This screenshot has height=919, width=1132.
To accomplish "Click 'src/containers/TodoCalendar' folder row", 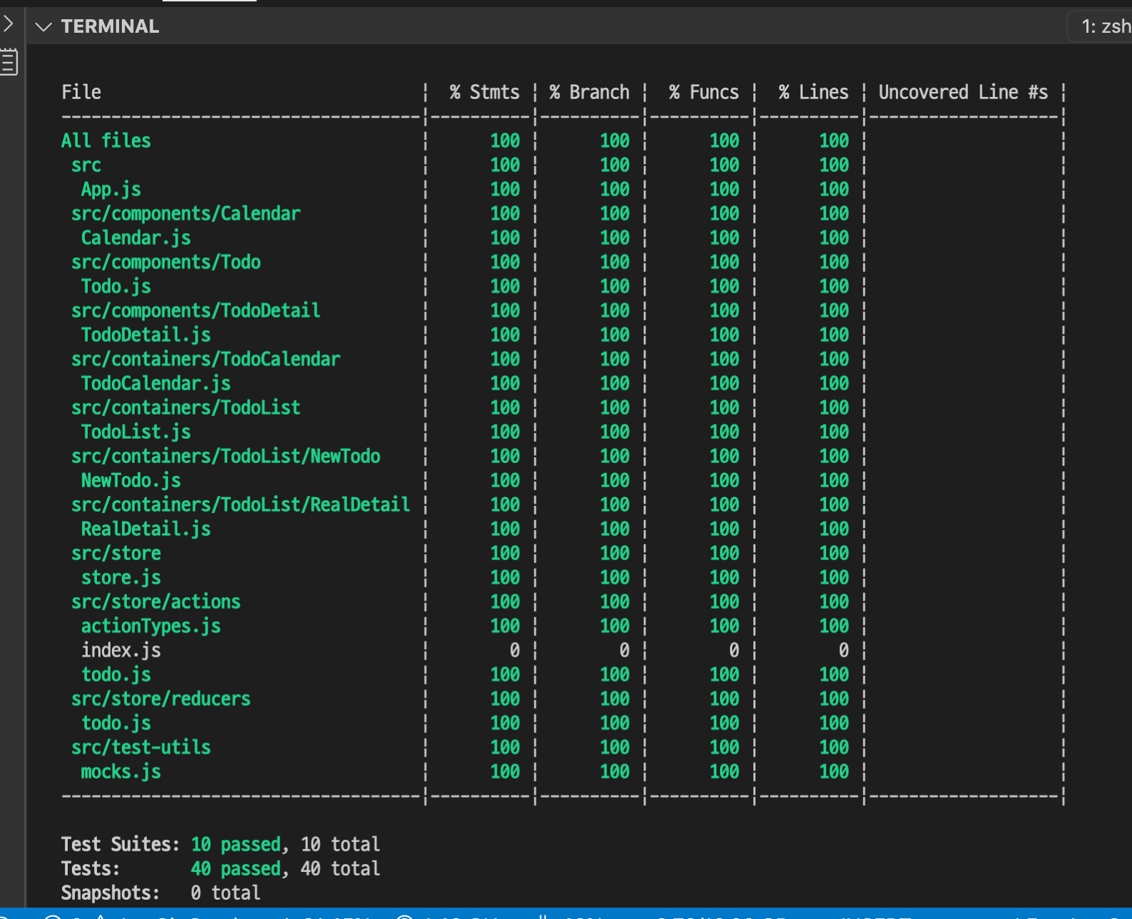I will click(206, 359).
